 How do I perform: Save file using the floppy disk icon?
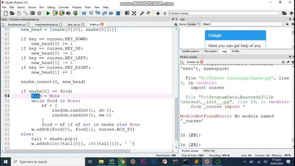pos(19,13)
